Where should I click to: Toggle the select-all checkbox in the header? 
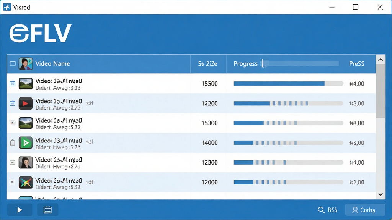(x=13, y=64)
